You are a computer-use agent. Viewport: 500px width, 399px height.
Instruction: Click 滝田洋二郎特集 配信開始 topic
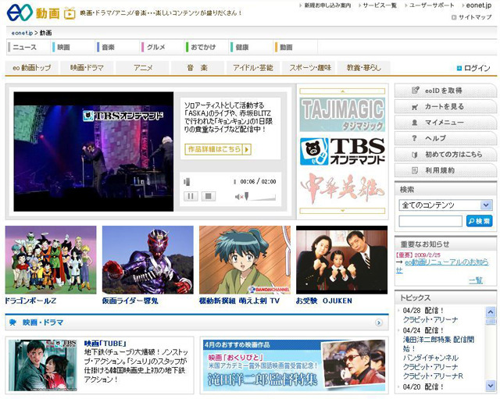pos(438,340)
